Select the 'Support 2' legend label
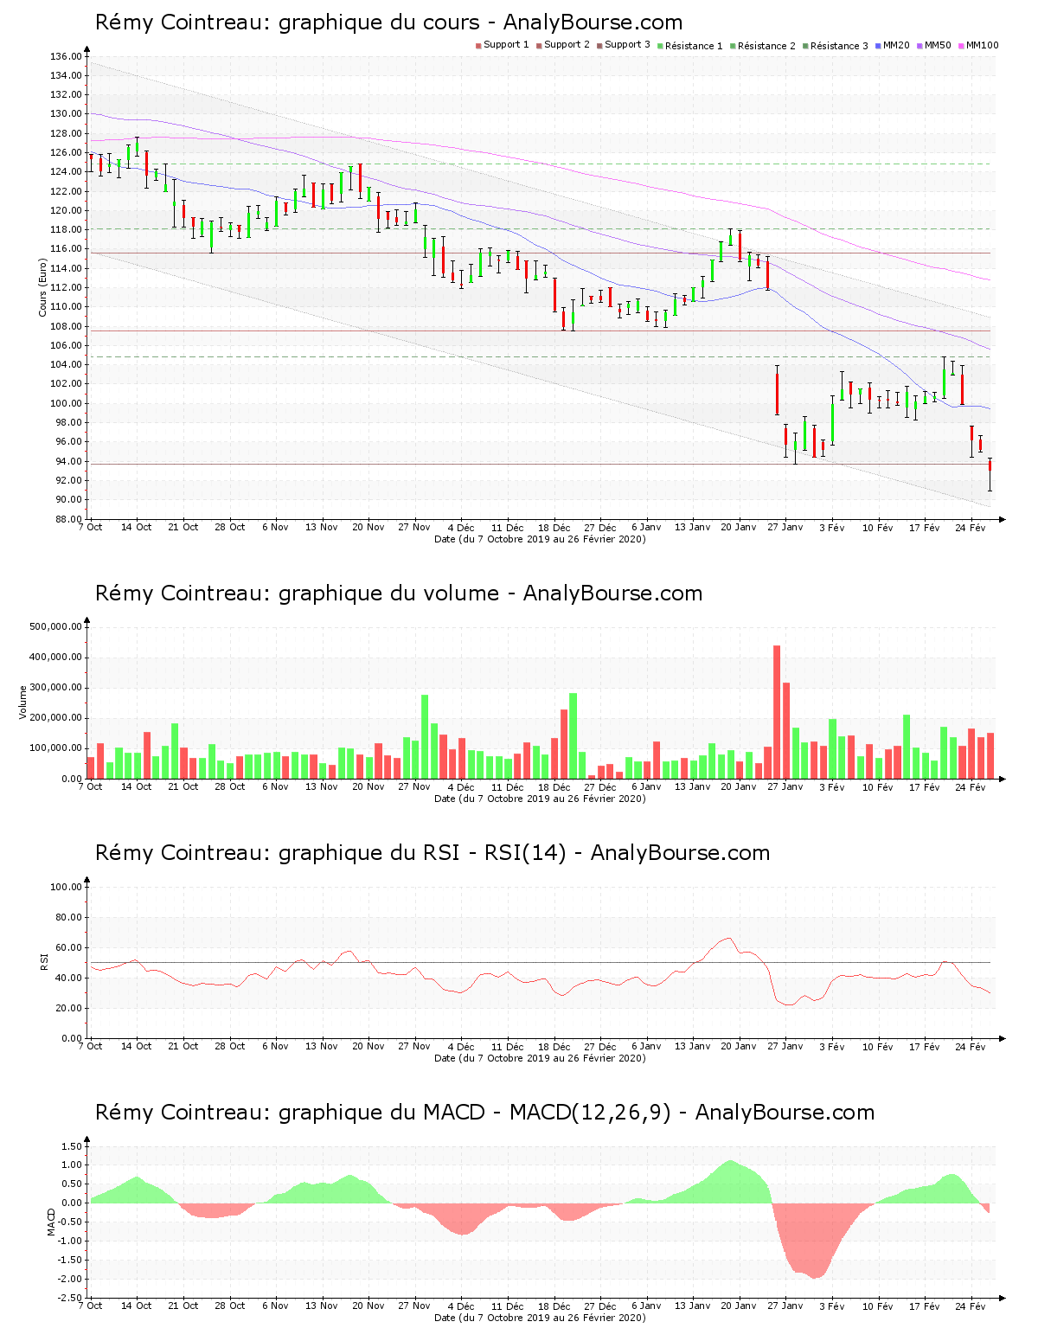The image size is (1038, 1341). pos(567,45)
